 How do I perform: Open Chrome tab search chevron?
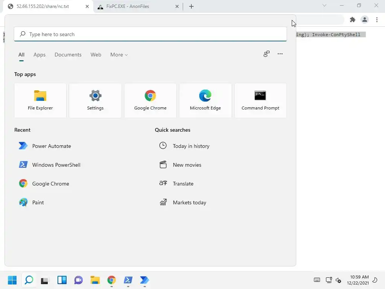tap(324, 5)
